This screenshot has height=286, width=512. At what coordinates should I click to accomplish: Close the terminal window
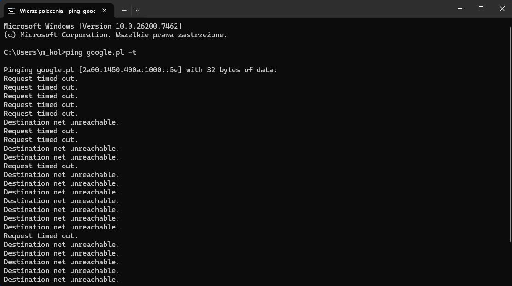[x=502, y=9]
